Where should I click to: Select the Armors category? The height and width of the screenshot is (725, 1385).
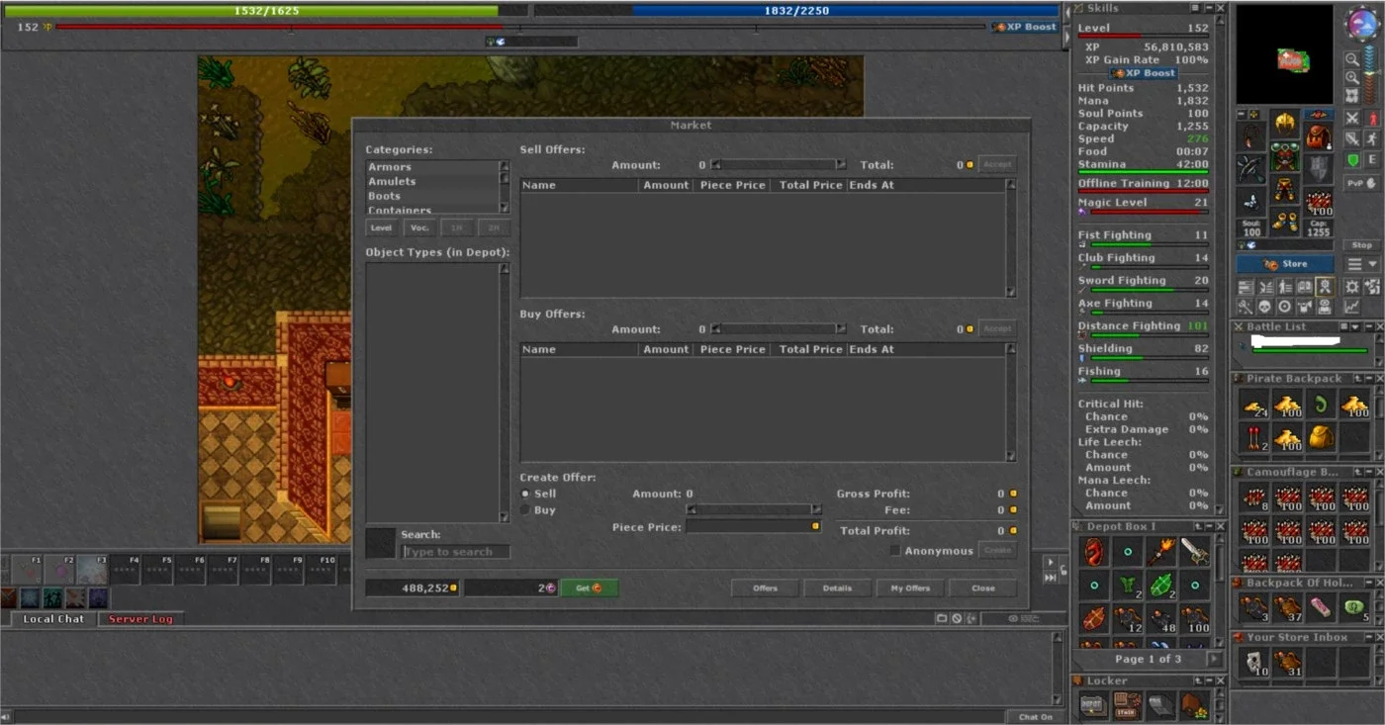pyautogui.click(x=430, y=167)
